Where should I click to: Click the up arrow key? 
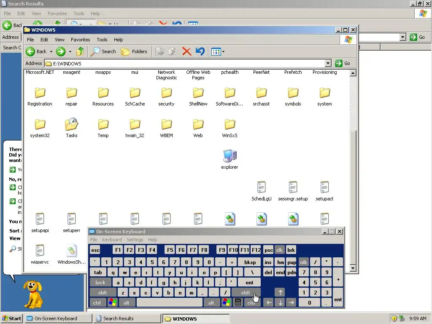280,293
